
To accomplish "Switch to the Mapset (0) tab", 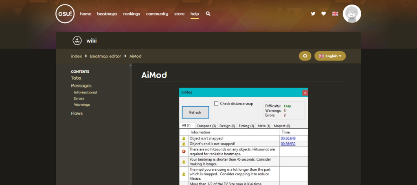I will tap(282, 126).
